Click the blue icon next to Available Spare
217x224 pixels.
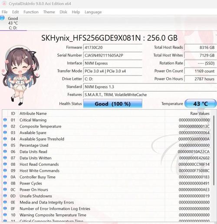click(5, 132)
